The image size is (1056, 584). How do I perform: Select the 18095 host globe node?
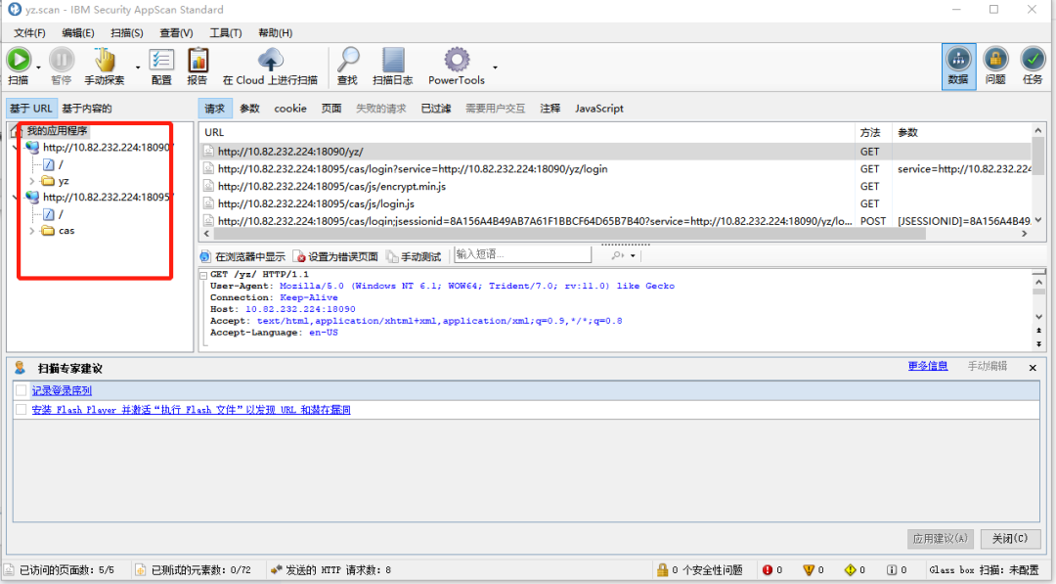tap(32, 197)
